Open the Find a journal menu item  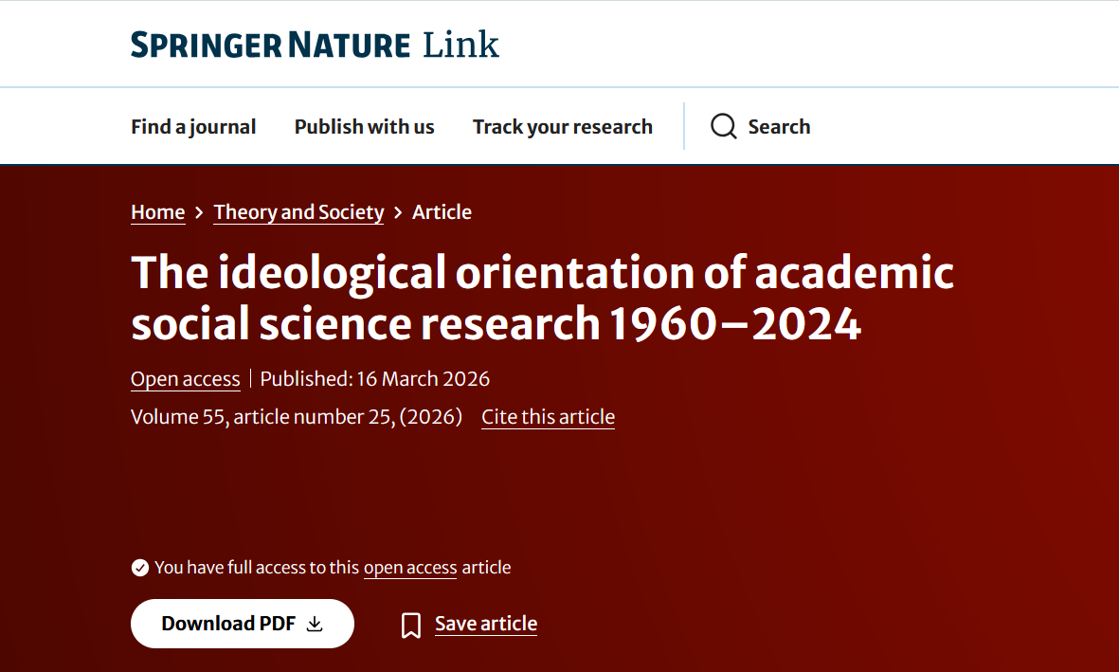193,127
